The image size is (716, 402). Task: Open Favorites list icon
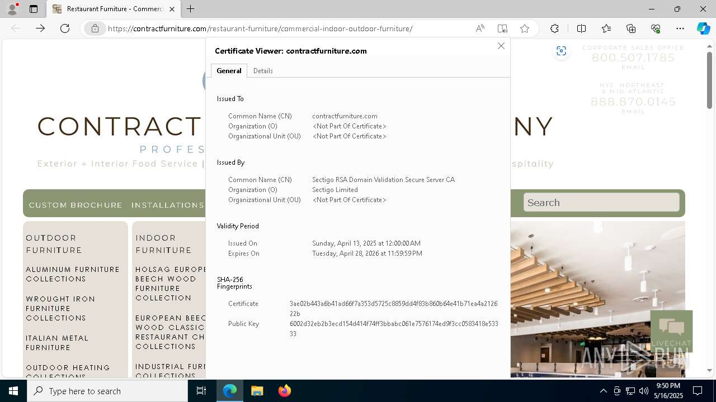pos(606,28)
